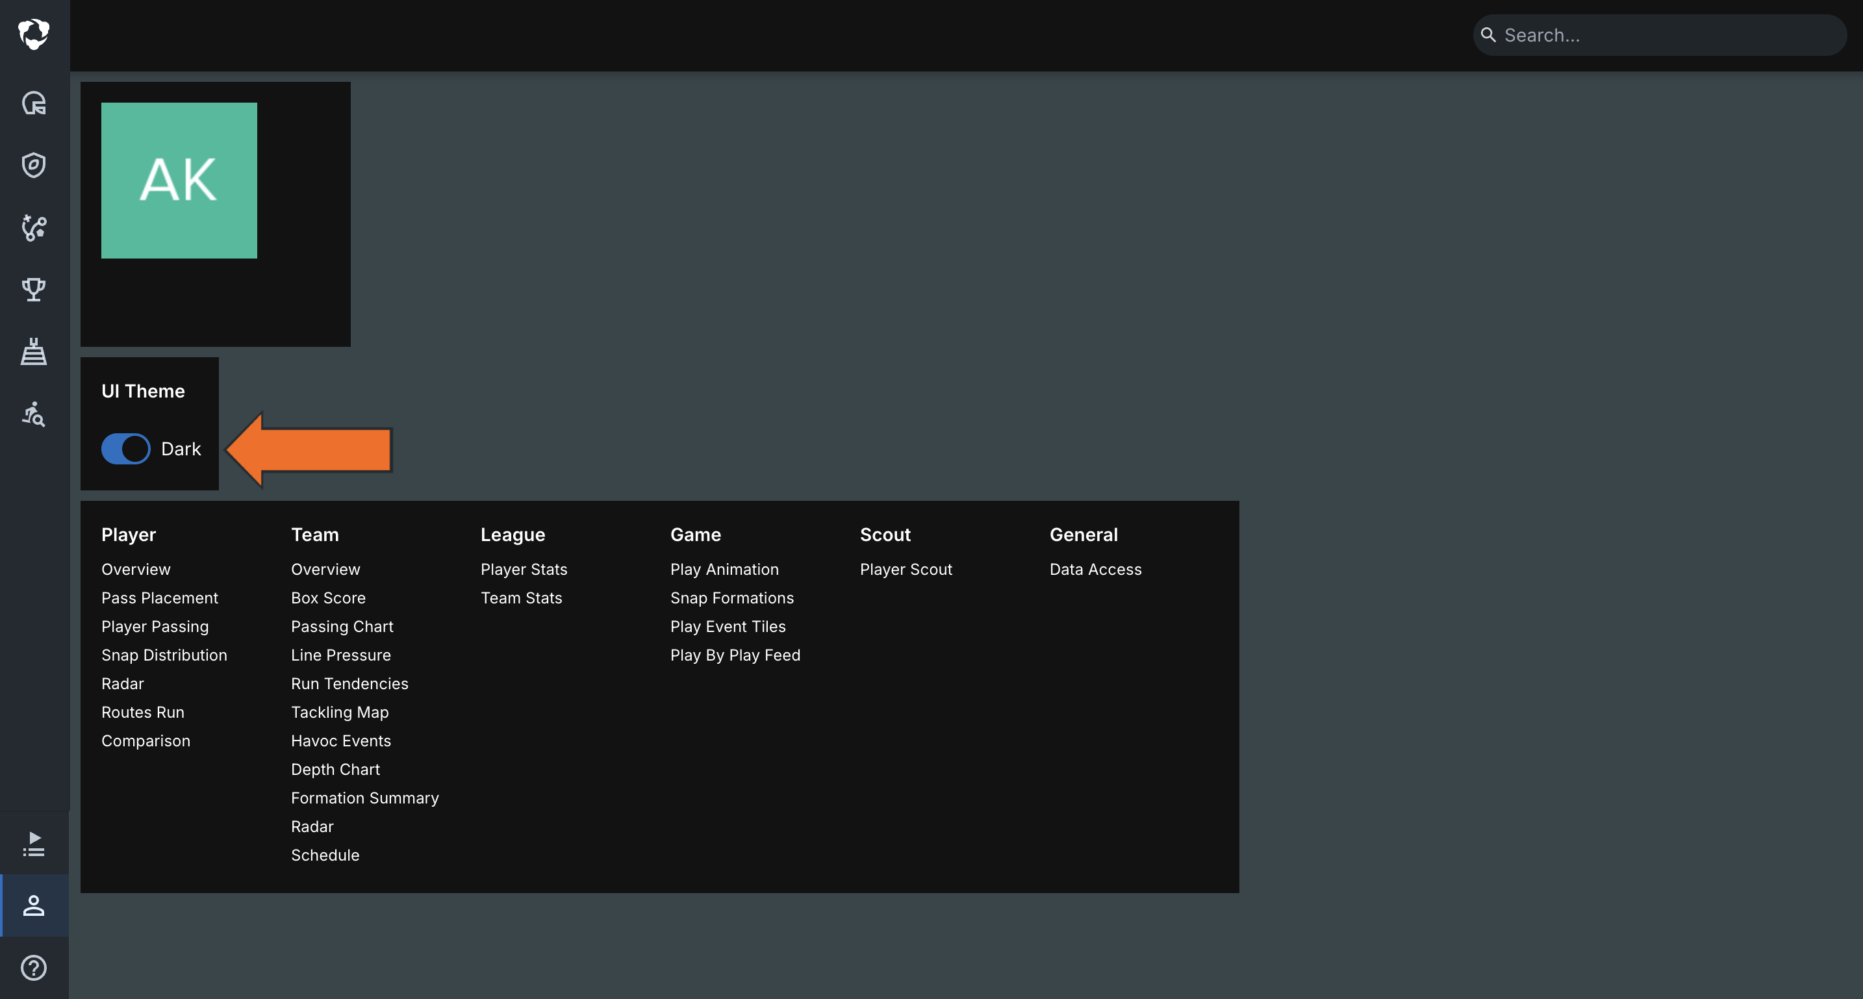
Task: Go to Snap Formations
Action: [732, 598]
